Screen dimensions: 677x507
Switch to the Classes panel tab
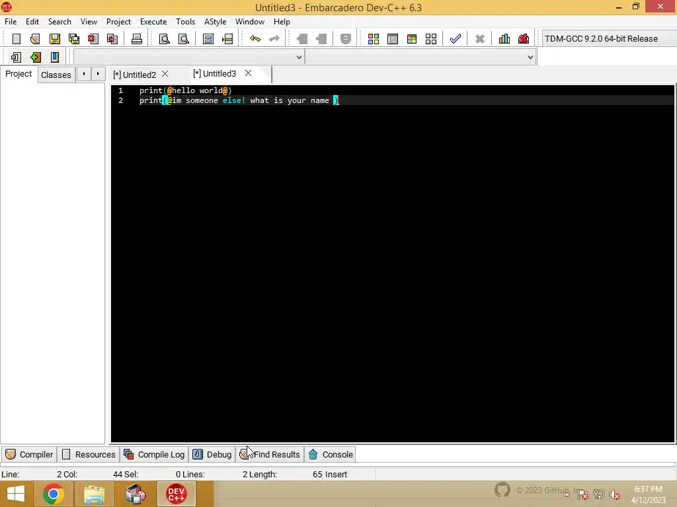pyautogui.click(x=56, y=75)
